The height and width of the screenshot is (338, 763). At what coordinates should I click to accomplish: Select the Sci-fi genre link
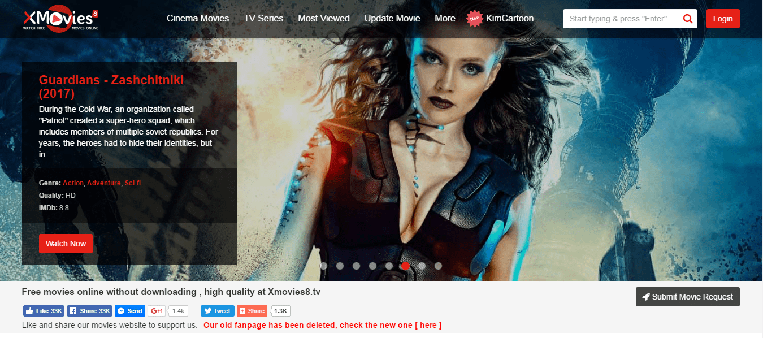point(132,183)
